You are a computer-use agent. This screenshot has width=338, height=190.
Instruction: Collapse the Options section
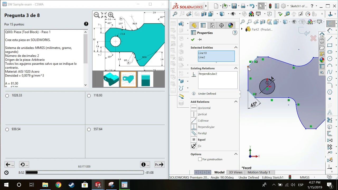(x=236, y=154)
